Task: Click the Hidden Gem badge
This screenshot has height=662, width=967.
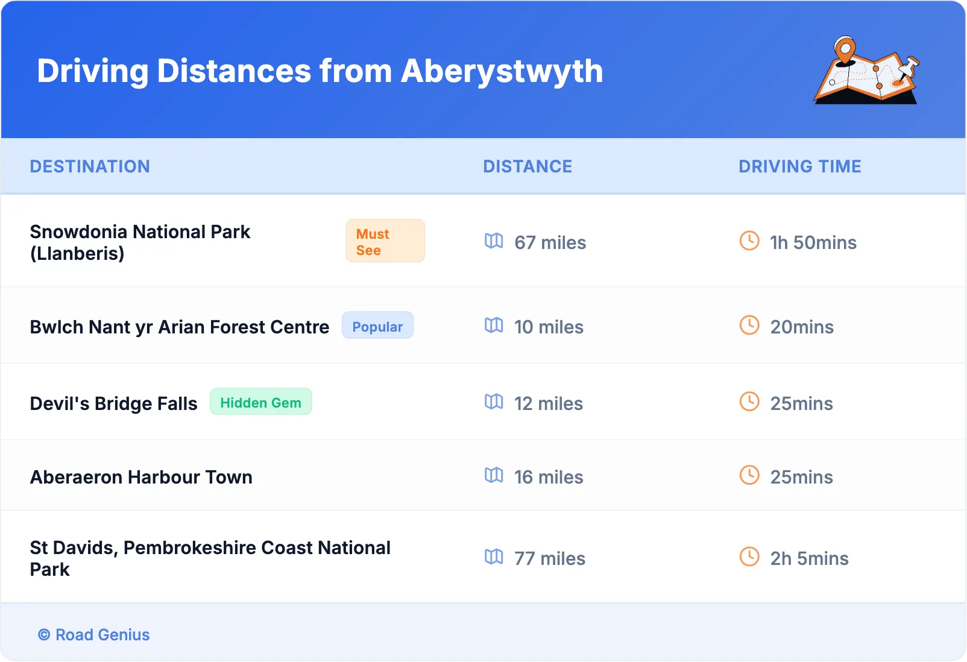Action: coord(261,402)
